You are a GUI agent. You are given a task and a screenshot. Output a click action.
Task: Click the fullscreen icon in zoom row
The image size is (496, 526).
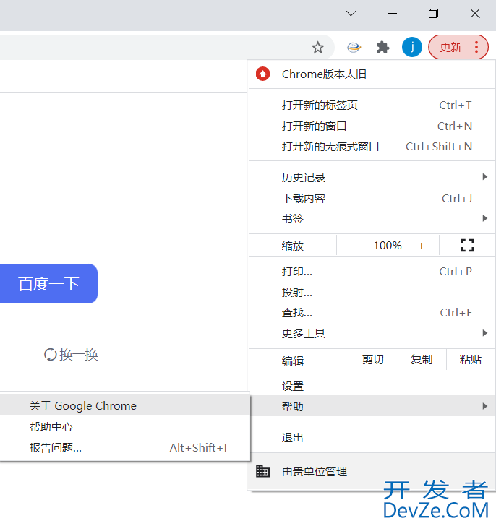pos(467,246)
